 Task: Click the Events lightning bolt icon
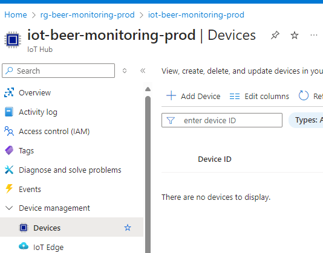point(9,189)
